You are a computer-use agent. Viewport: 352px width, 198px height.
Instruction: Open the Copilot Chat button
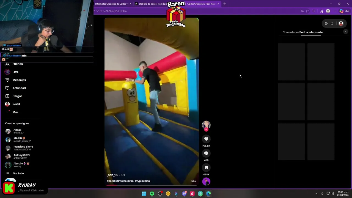344,11
